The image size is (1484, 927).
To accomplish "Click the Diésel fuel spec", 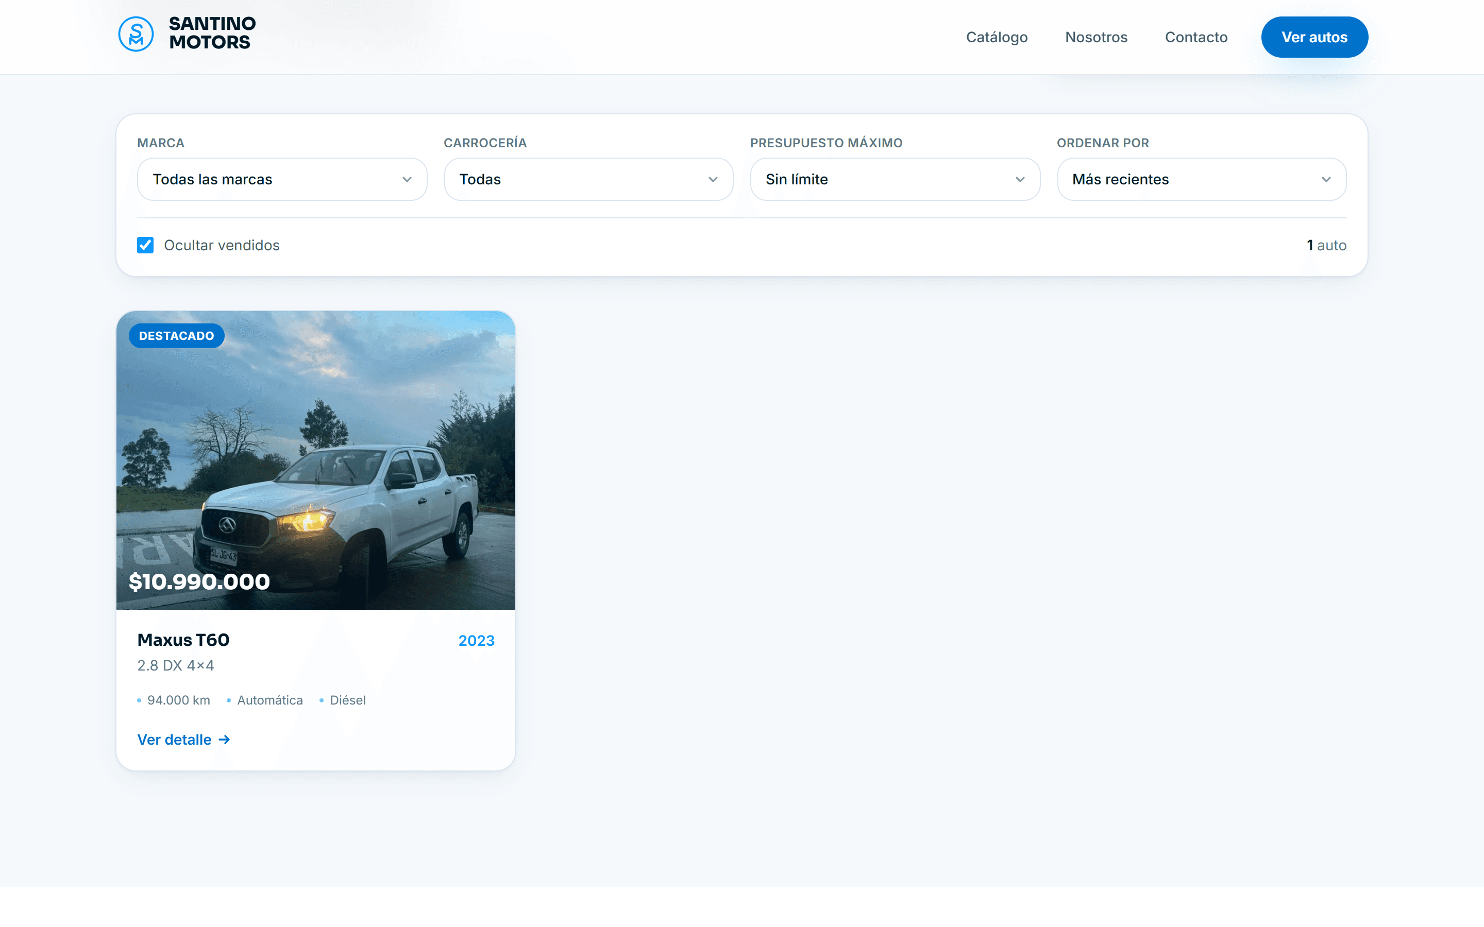I will tap(348, 700).
